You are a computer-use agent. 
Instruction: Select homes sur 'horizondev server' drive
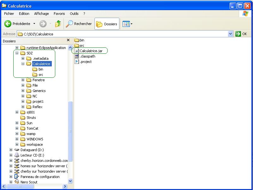coord(41,166)
